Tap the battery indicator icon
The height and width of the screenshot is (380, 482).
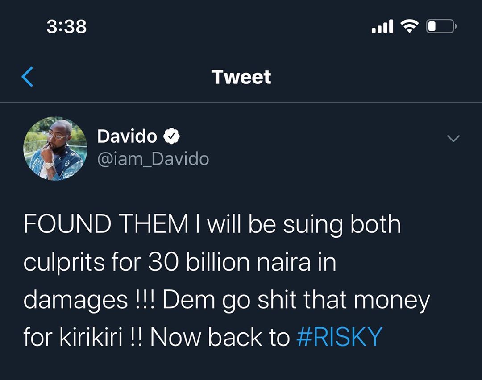[x=441, y=27]
